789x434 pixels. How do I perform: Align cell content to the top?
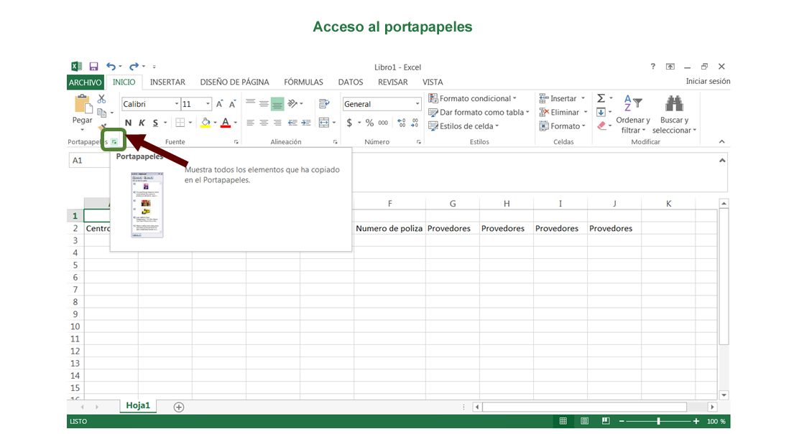250,103
